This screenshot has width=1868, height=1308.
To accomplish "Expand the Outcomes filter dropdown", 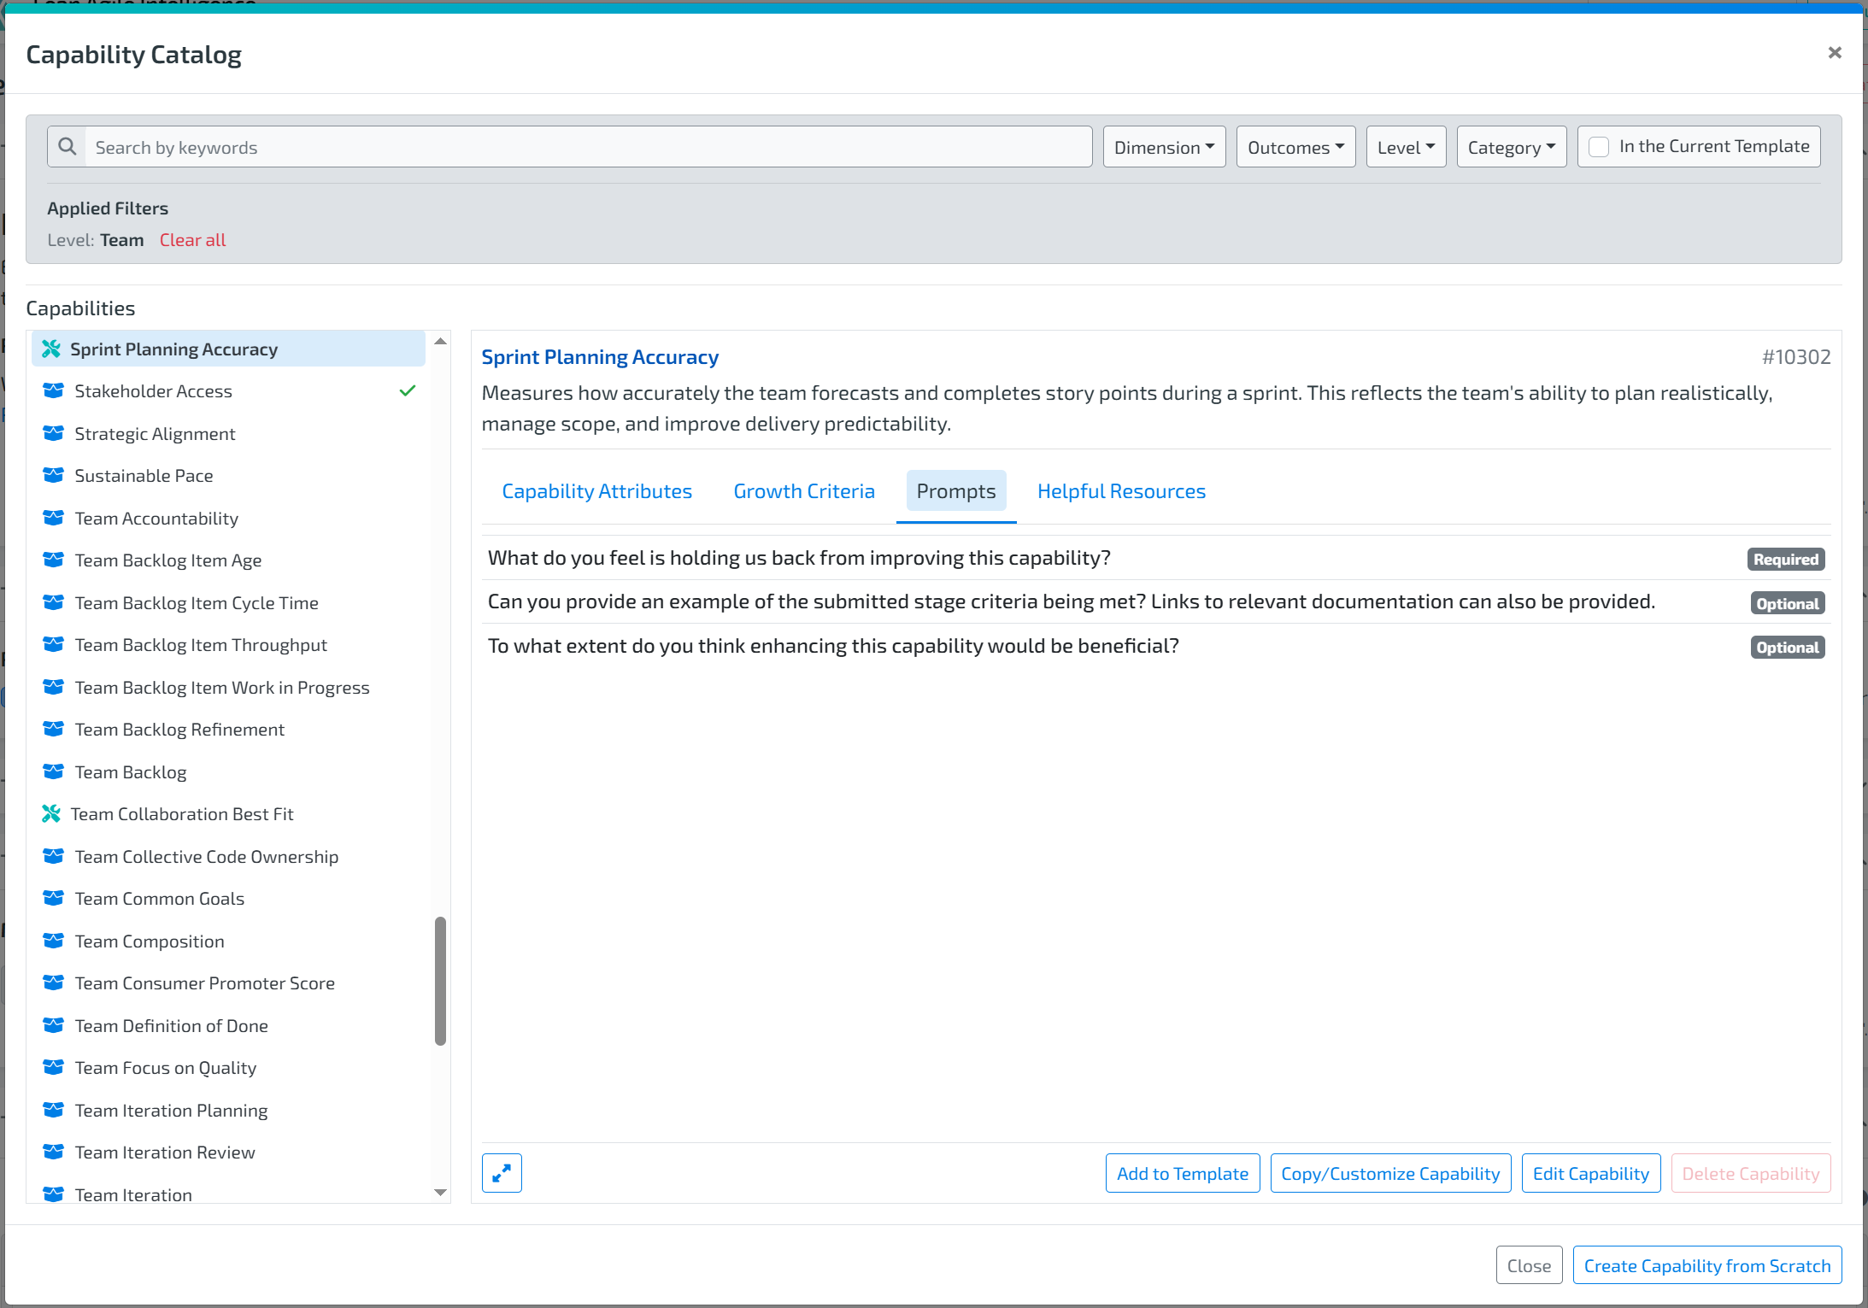I will click(1295, 147).
